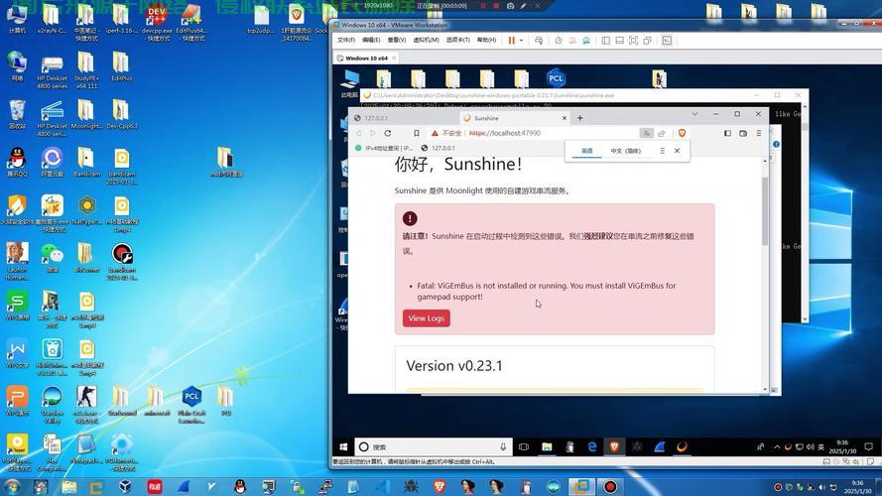This screenshot has width=882, height=496.
Task: Close the Sunshine browser tab
Action: [565, 118]
